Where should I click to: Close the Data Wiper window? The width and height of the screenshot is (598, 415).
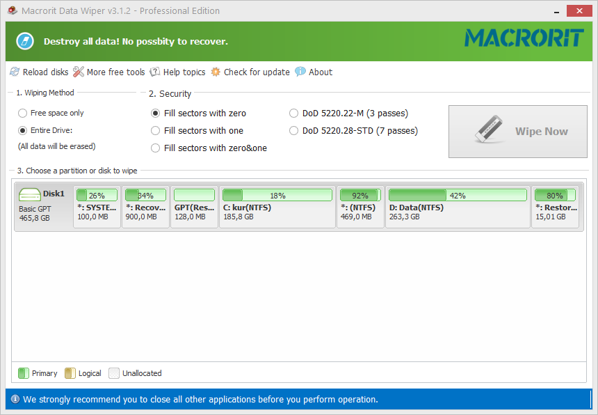[x=579, y=10]
